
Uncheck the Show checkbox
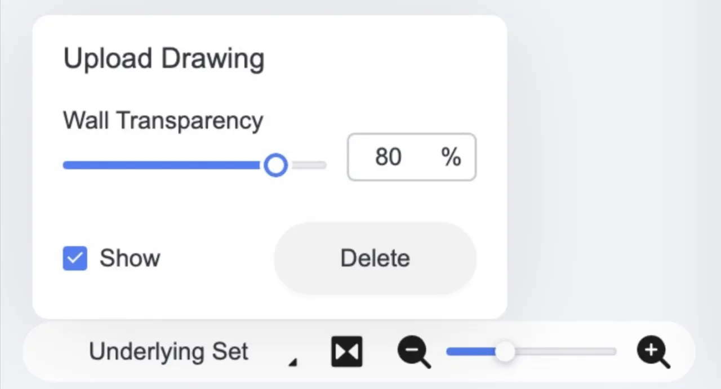[x=75, y=258]
